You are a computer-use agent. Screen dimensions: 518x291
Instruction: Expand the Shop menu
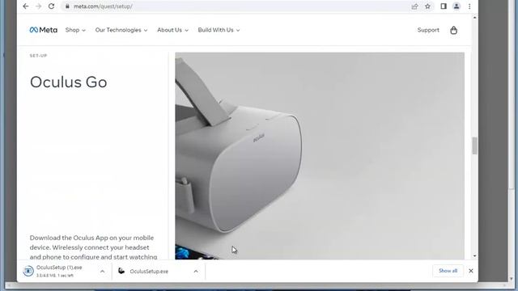(75, 30)
